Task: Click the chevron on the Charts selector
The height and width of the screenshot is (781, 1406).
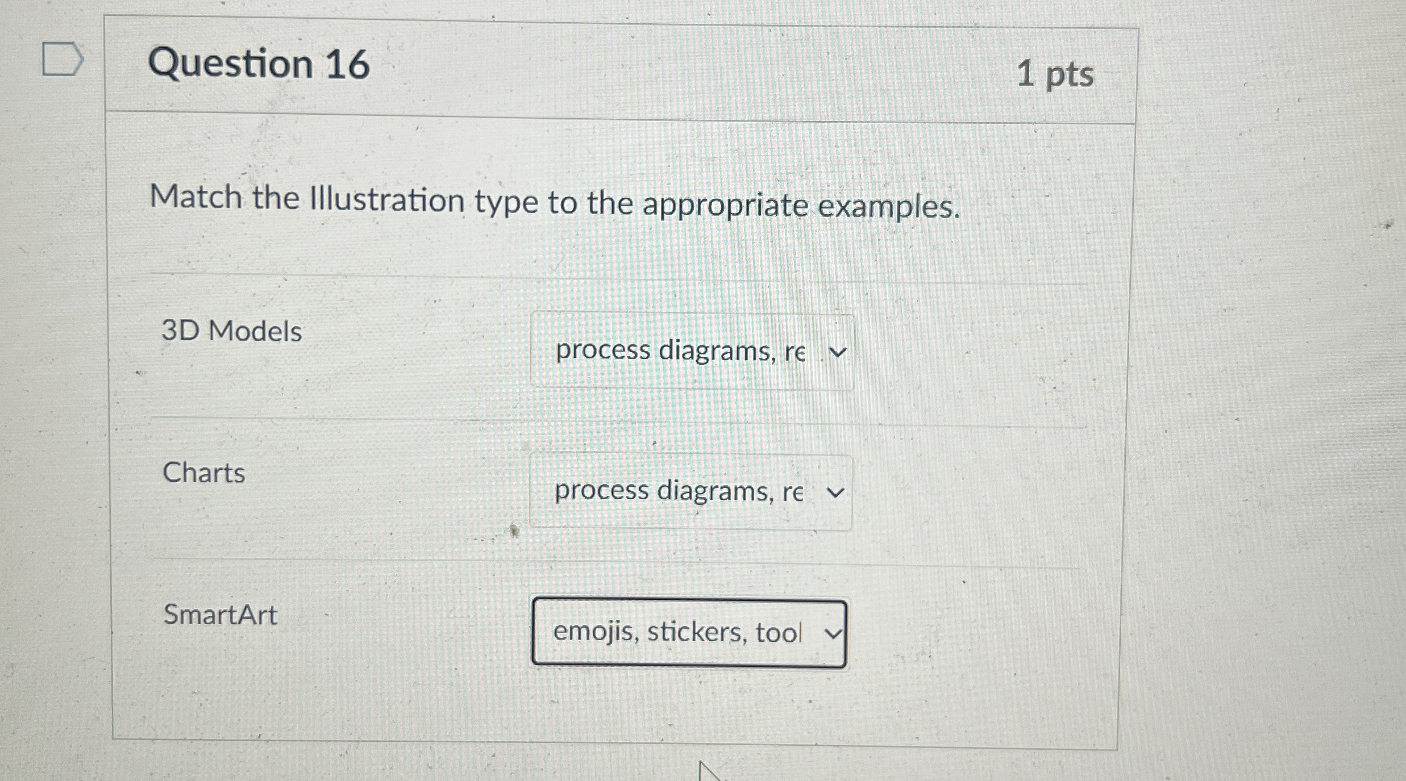Action: pyautogui.click(x=834, y=492)
